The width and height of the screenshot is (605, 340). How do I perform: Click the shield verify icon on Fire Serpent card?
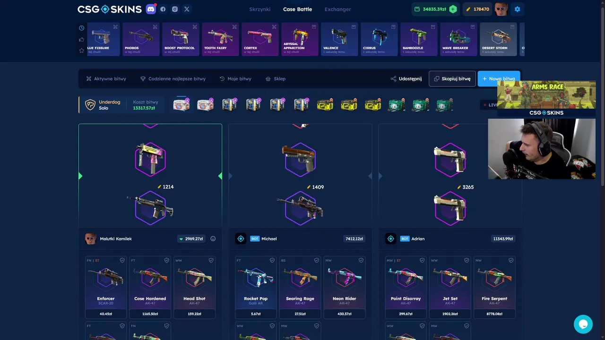click(511, 260)
